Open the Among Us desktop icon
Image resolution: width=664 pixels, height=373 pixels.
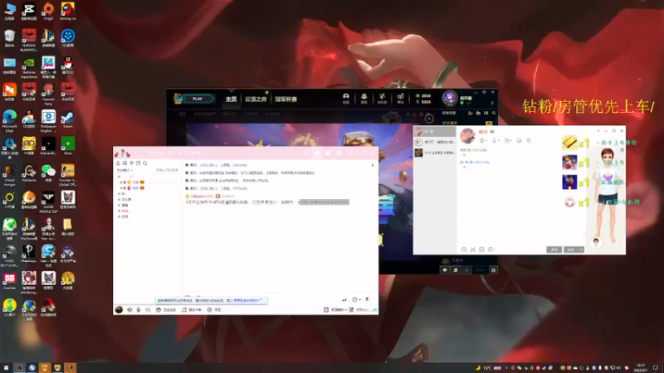point(68,12)
